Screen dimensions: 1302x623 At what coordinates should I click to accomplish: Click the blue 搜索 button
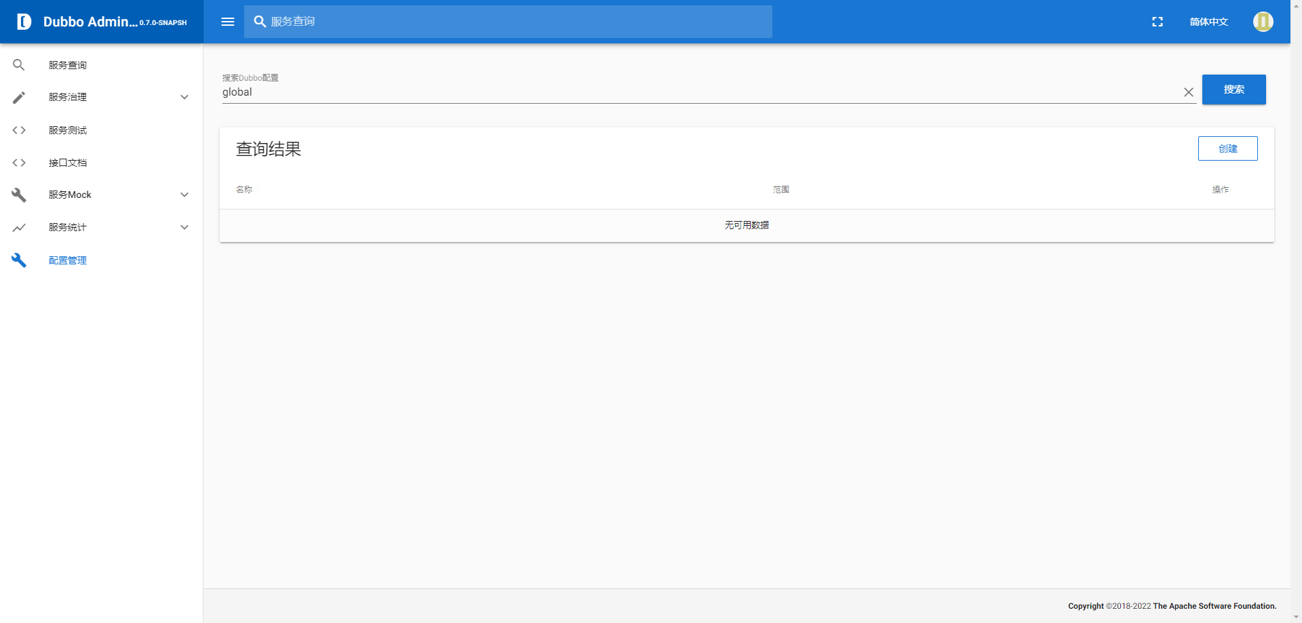1234,89
